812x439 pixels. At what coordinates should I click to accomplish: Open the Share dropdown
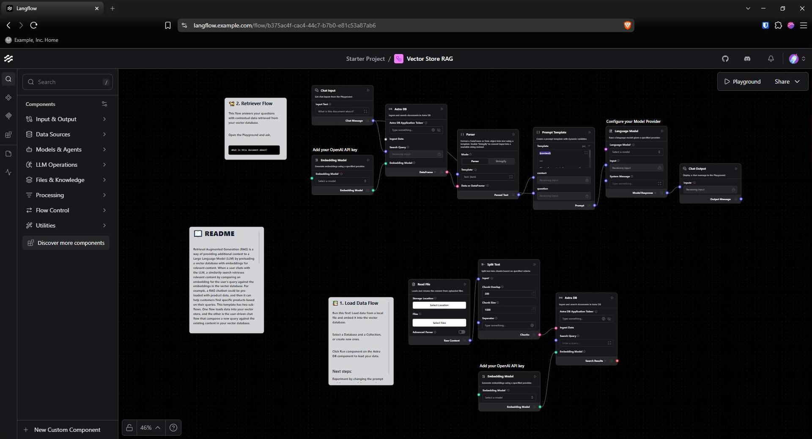point(787,81)
